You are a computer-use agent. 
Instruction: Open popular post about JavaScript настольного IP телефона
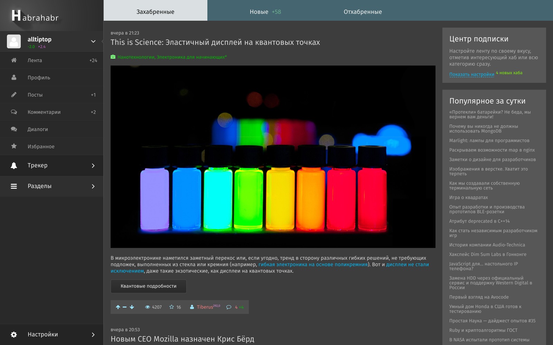pyautogui.click(x=484, y=266)
